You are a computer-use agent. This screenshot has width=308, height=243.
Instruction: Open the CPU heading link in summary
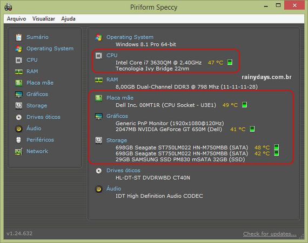112,56
